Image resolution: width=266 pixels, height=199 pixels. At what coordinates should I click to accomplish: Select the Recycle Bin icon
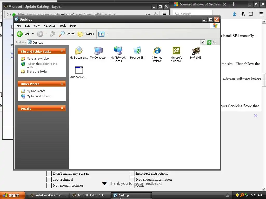137,53
